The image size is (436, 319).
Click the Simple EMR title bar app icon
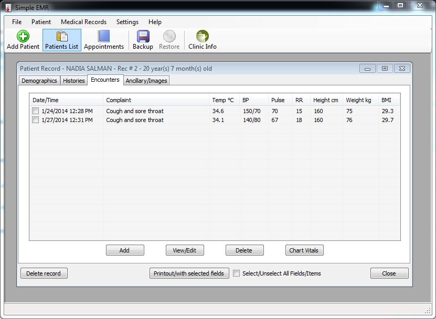pos(8,7)
